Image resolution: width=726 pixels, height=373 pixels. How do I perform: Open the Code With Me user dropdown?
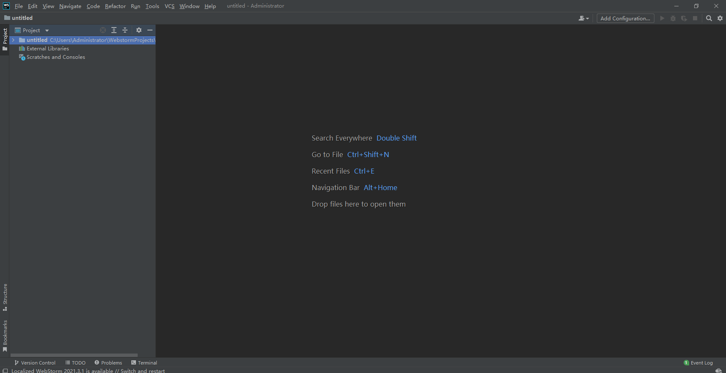tap(584, 18)
